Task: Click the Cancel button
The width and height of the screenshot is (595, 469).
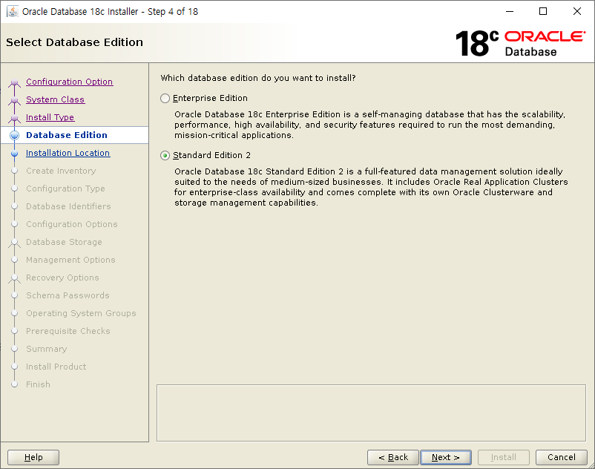Action: pyautogui.click(x=561, y=457)
